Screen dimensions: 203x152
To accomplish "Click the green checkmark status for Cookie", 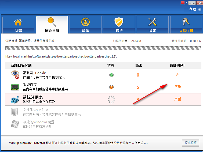I will pyautogui.click(x=111, y=75).
